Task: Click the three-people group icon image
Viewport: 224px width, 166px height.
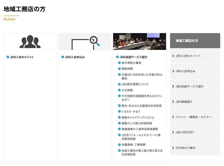Action: tap(30, 42)
